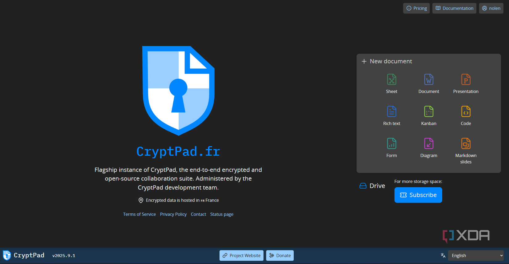Viewport: 509px width, 264px height.
Task: Open the Pricing page
Action: 416,8
